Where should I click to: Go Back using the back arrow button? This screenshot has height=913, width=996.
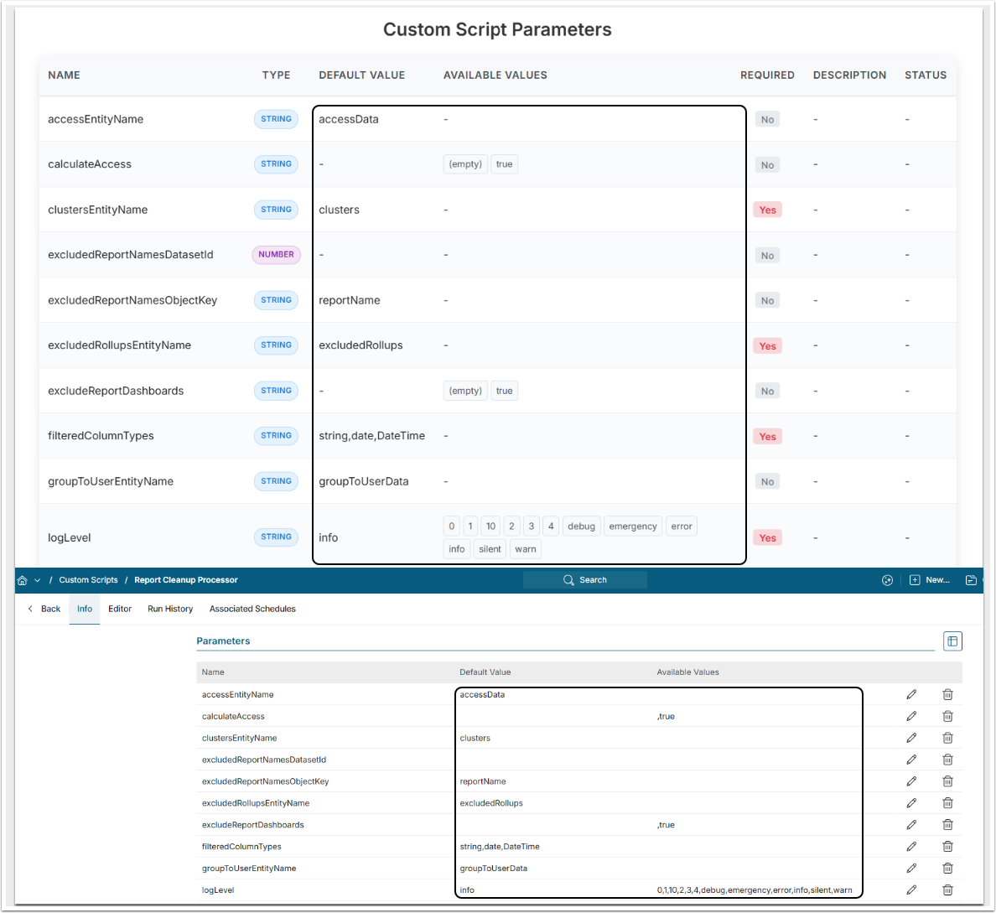(x=44, y=609)
